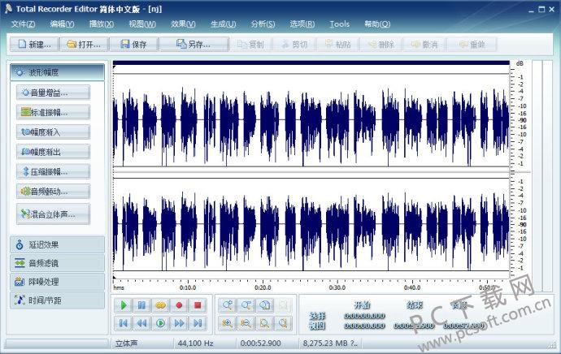Click the zoom out horizontal magnifier icon
The image size is (561, 354).
tap(246, 323)
